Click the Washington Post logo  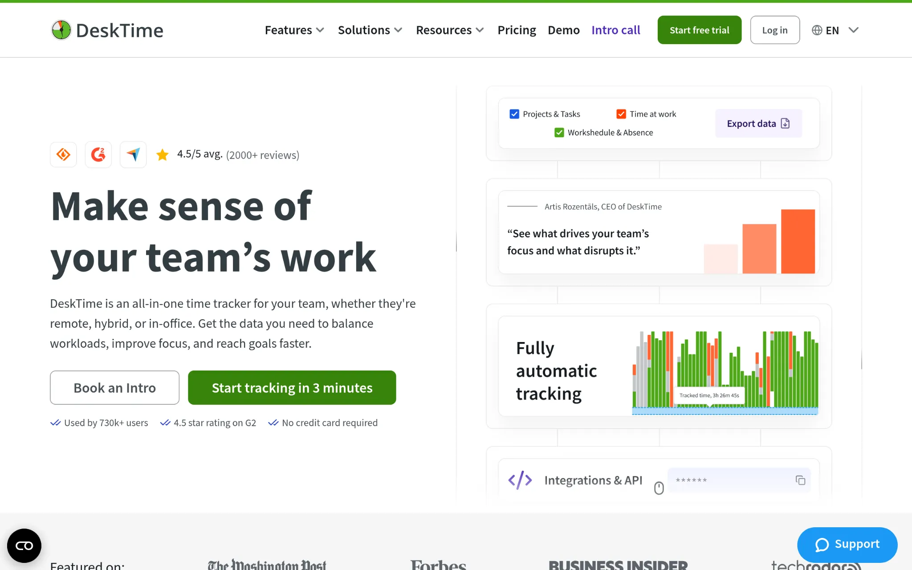pos(267,565)
